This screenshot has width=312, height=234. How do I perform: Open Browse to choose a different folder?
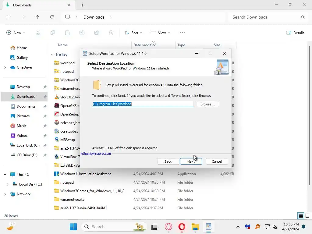(x=207, y=104)
